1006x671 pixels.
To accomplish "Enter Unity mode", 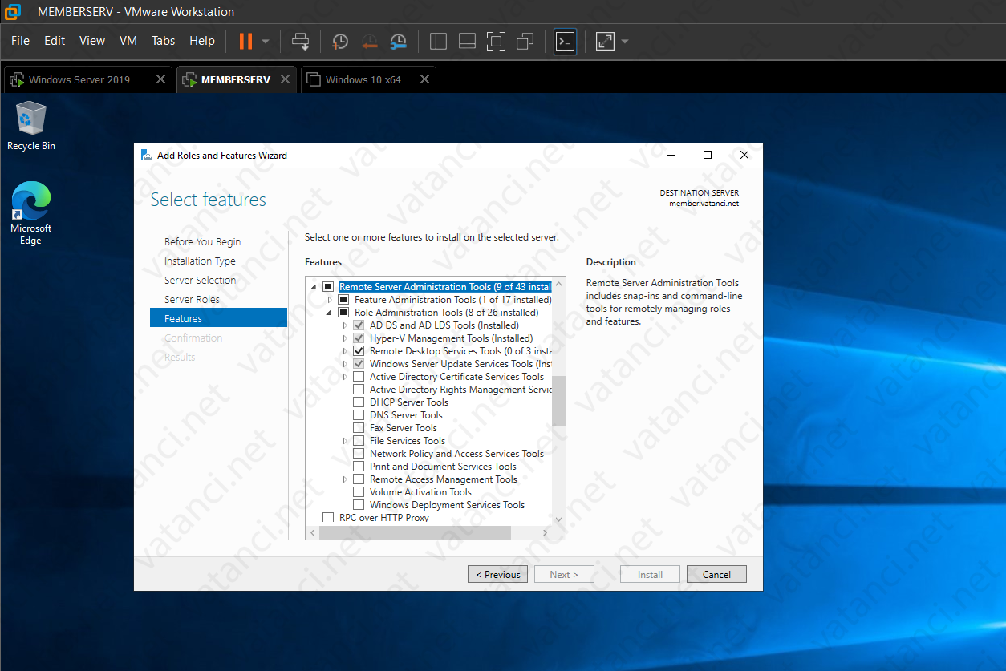I will (525, 41).
